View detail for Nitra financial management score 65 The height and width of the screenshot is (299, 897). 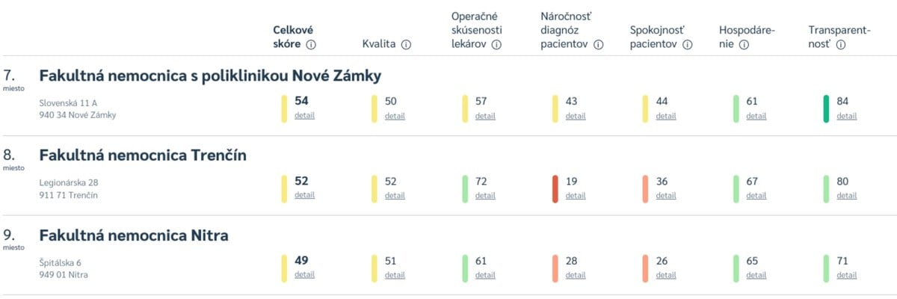click(756, 275)
